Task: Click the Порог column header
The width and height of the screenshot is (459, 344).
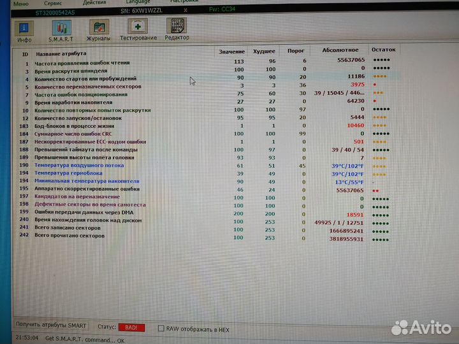Action: (x=296, y=50)
